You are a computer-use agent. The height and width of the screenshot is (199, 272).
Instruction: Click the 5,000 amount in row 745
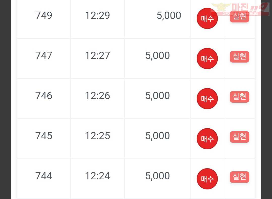[x=157, y=136]
